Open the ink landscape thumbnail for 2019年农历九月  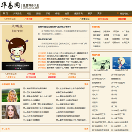point(101,63)
